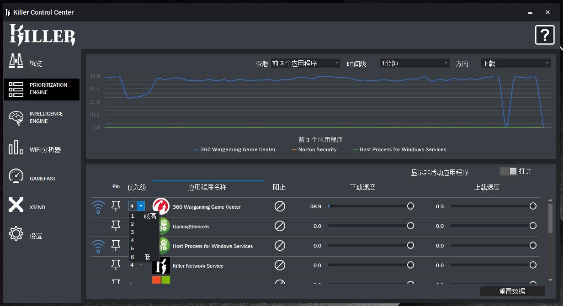Block Host Process for Windows Services
The width and height of the screenshot is (563, 306).
pos(280,246)
